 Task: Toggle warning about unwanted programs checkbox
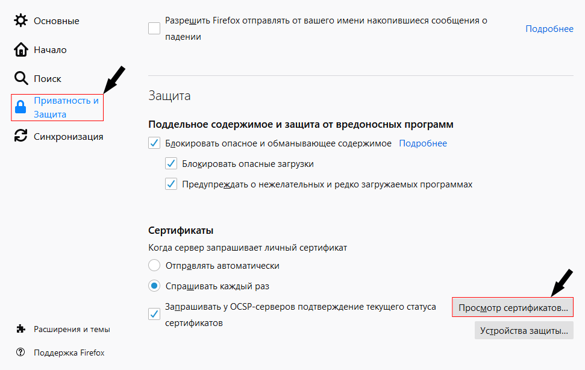(x=171, y=184)
